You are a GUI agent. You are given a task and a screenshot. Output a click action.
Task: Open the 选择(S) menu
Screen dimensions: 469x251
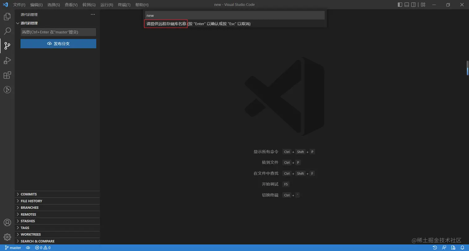[54, 5]
